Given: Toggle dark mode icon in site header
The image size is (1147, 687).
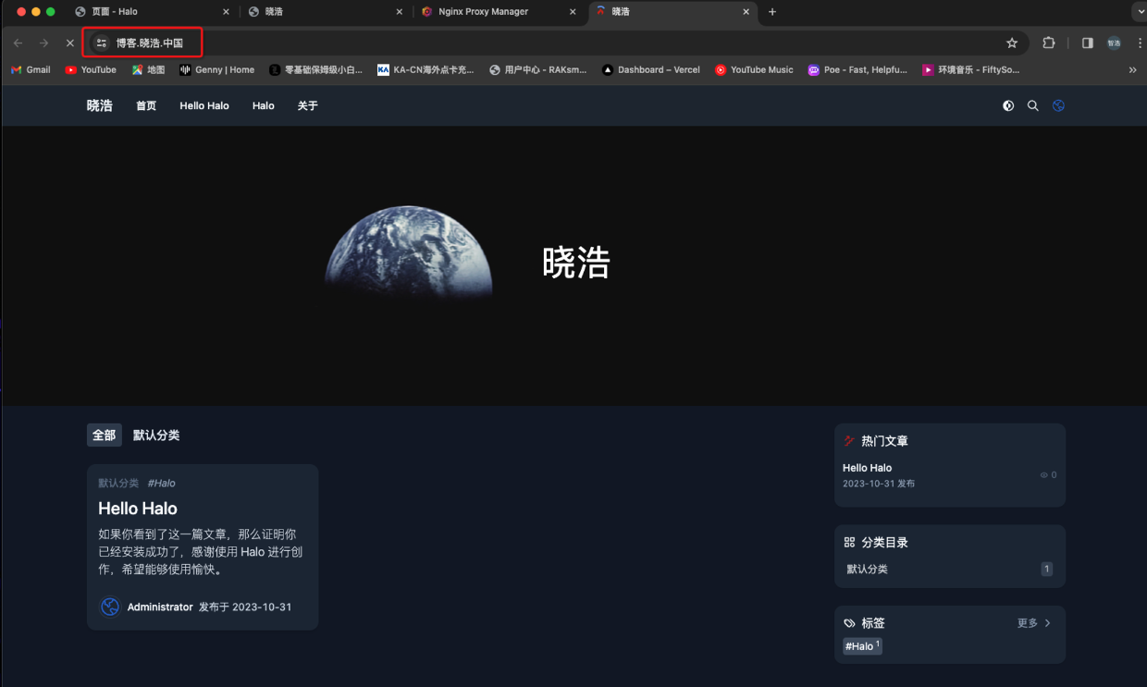Looking at the screenshot, I should tap(1008, 106).
